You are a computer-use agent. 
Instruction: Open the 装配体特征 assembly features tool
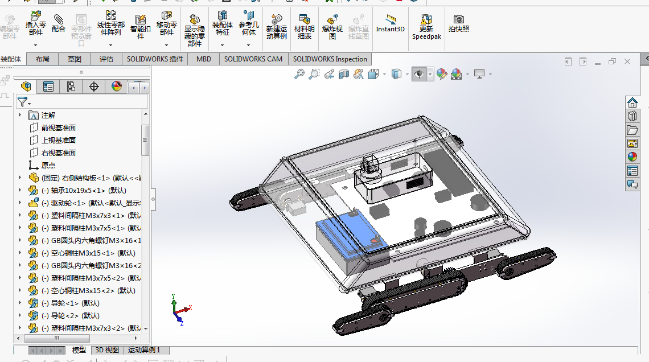pos(222,24)
